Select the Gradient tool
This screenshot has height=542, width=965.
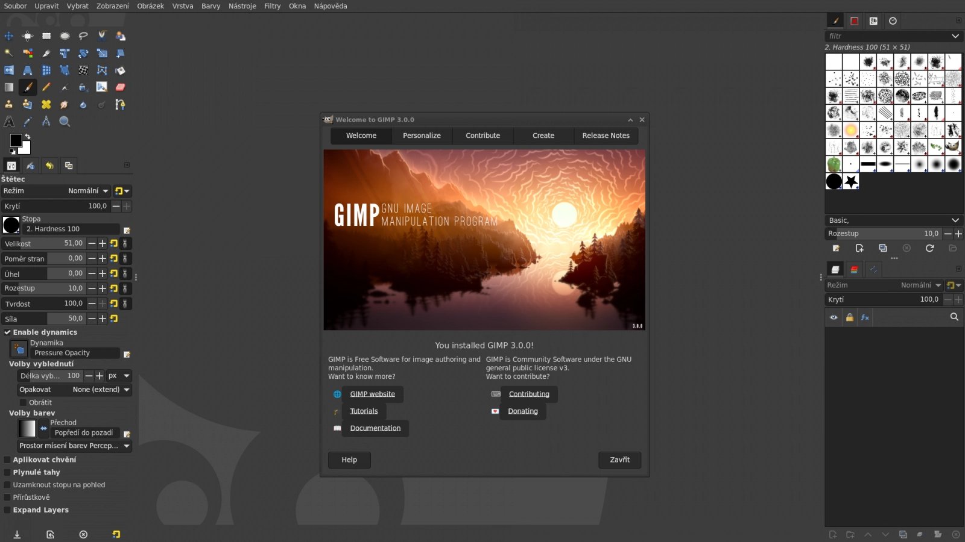coord(9,87)
